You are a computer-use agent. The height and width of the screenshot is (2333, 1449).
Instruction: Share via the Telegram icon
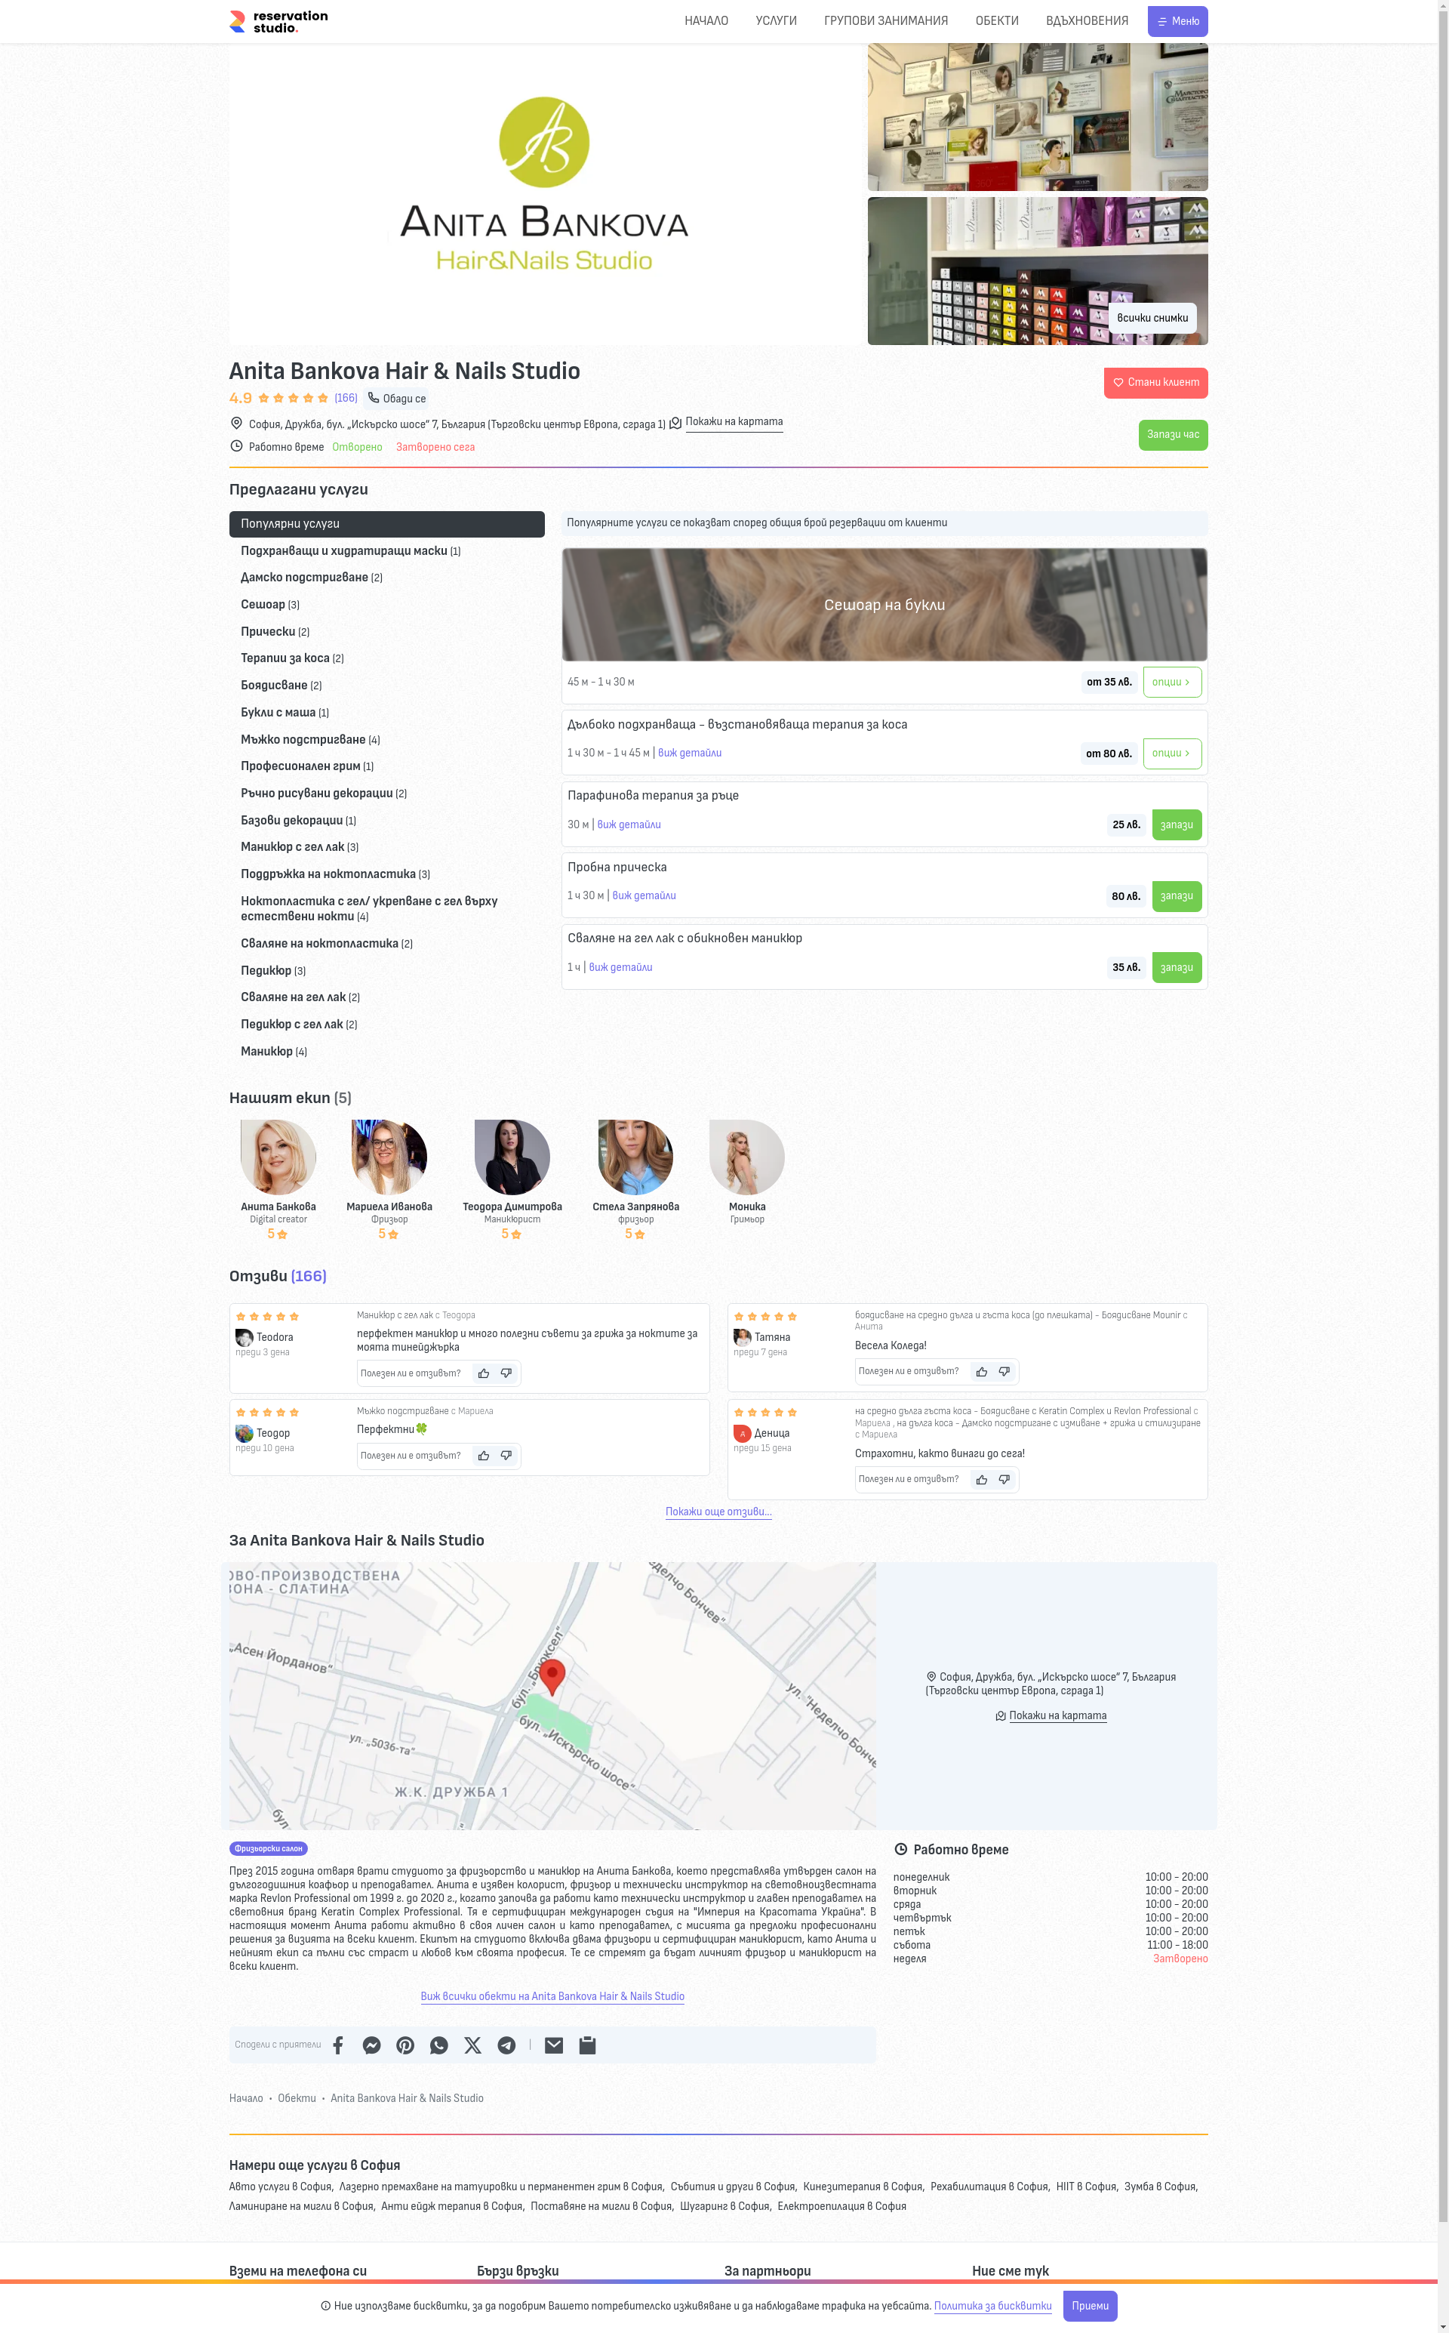click(506, 2045)
